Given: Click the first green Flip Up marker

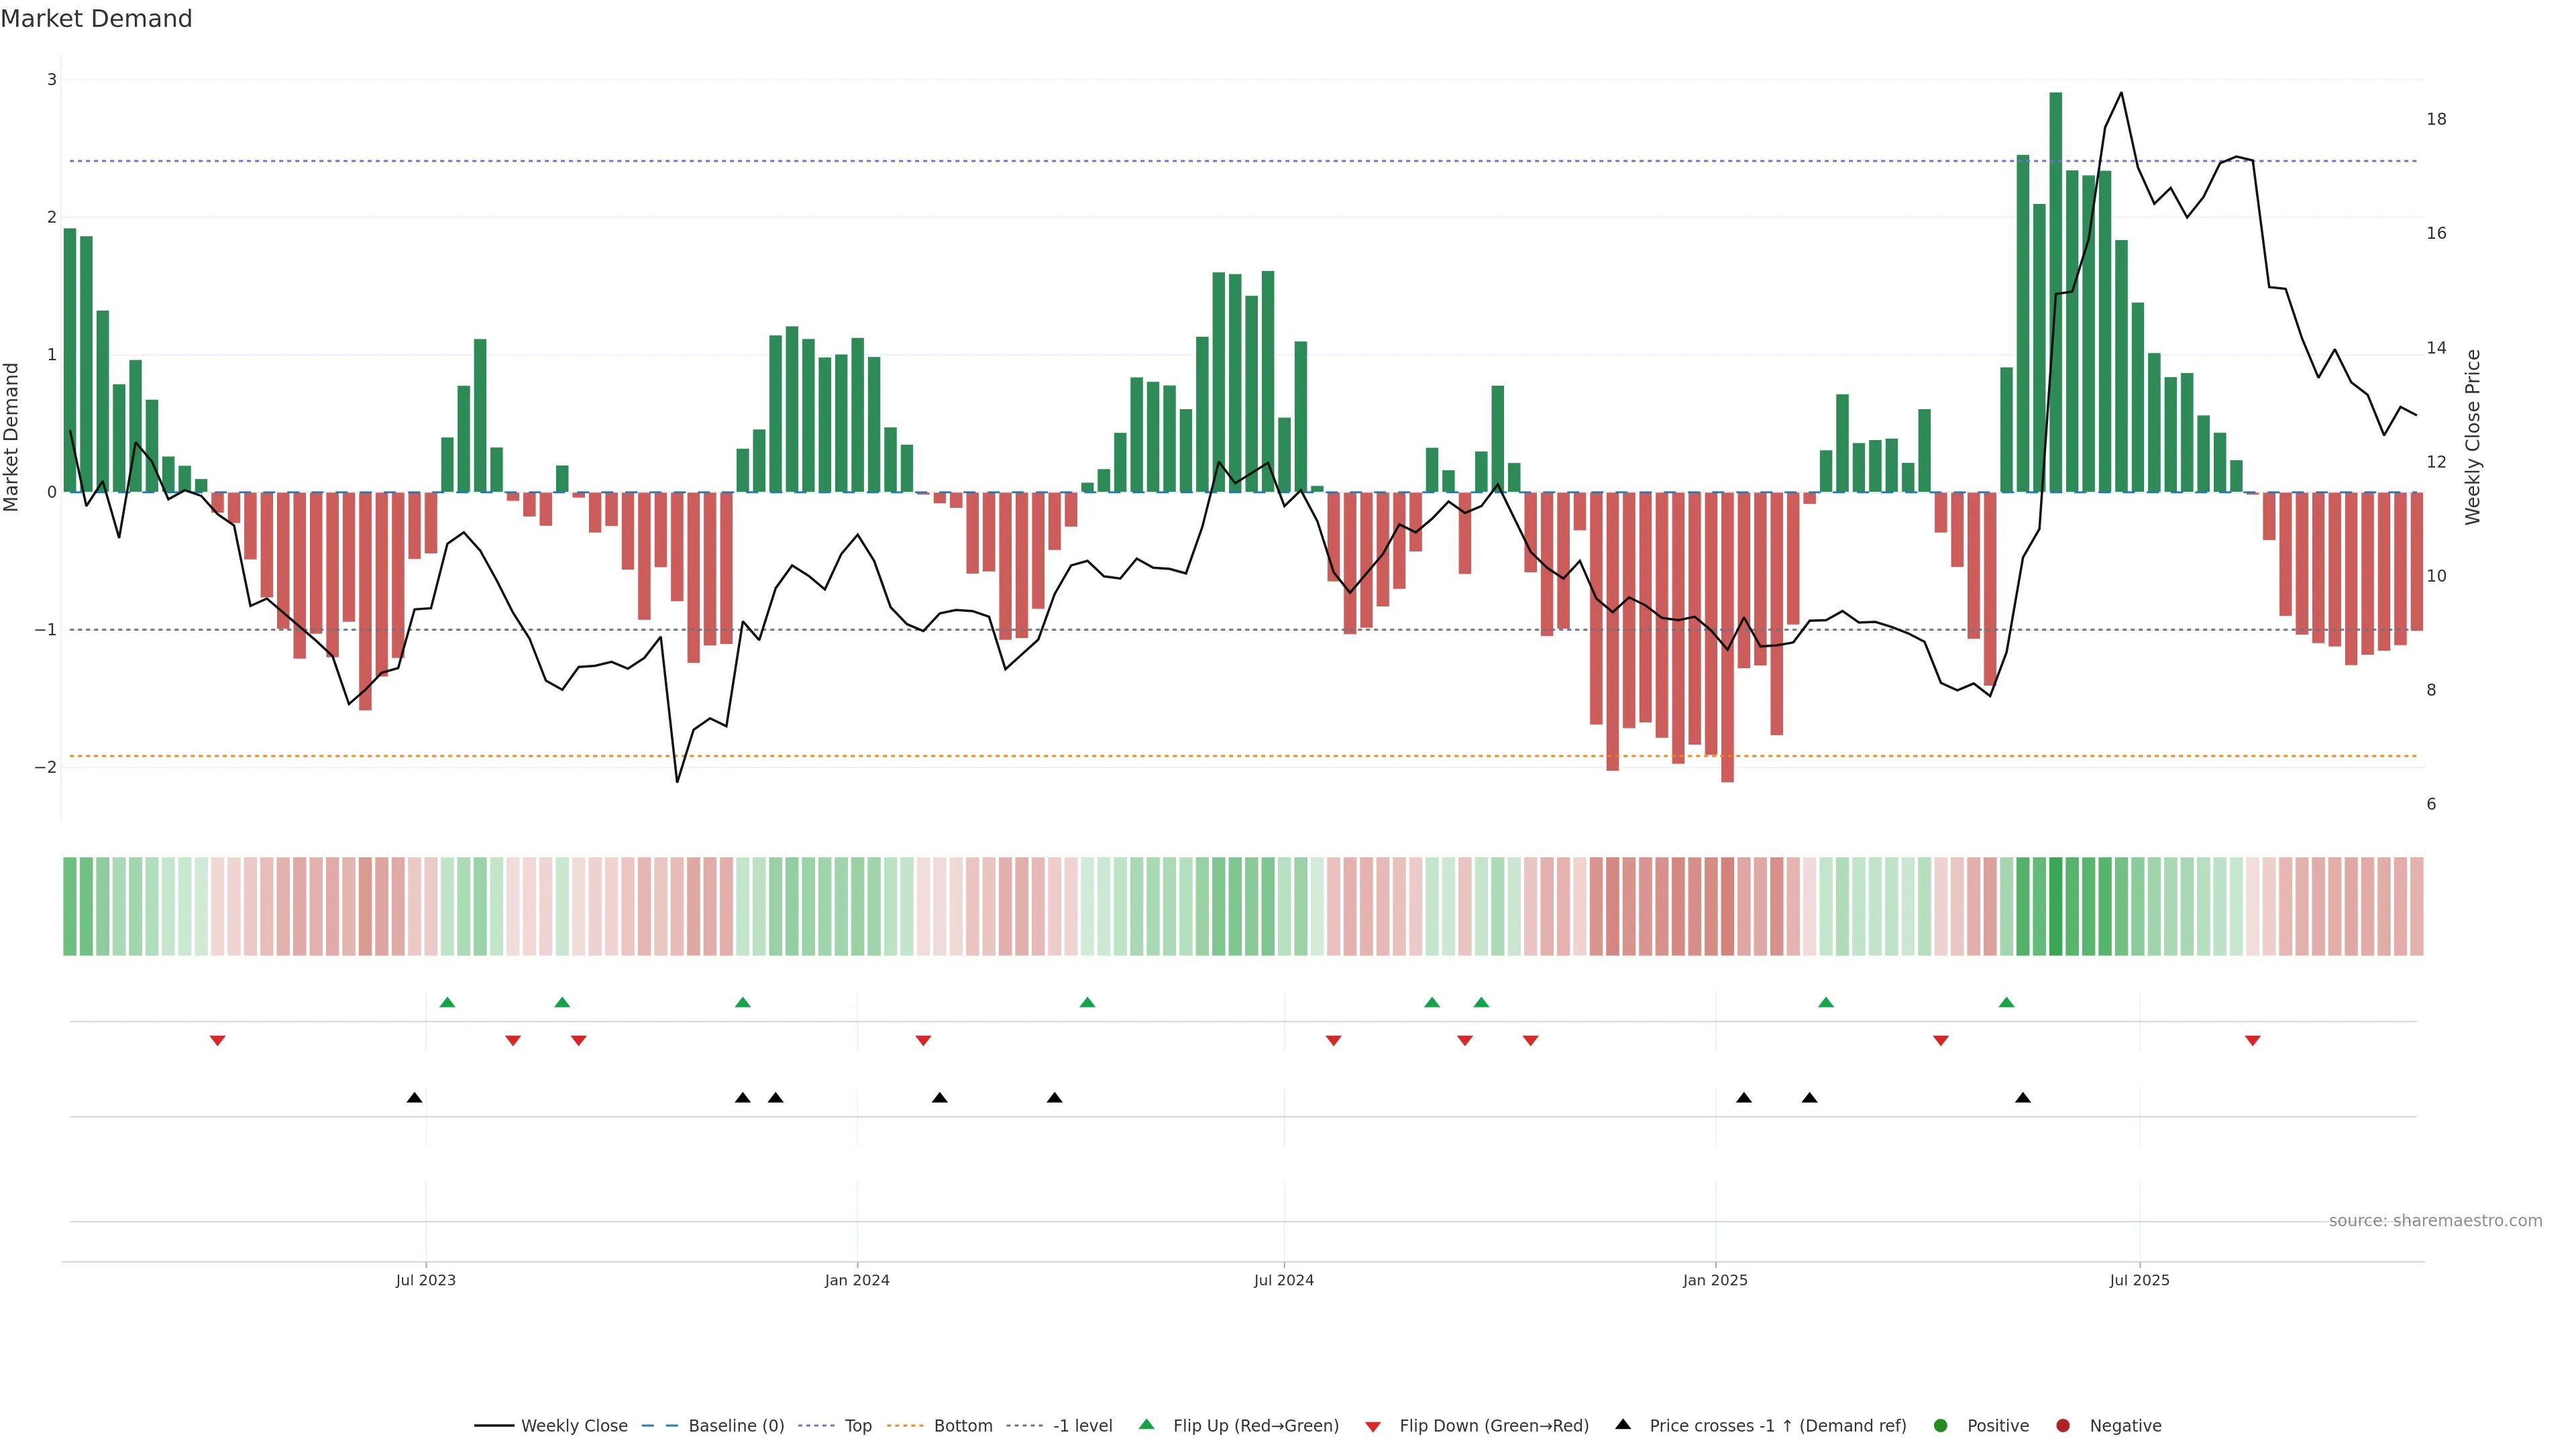Looking at the screenshot, I should pyautogui.click(x=447, y=1002).
